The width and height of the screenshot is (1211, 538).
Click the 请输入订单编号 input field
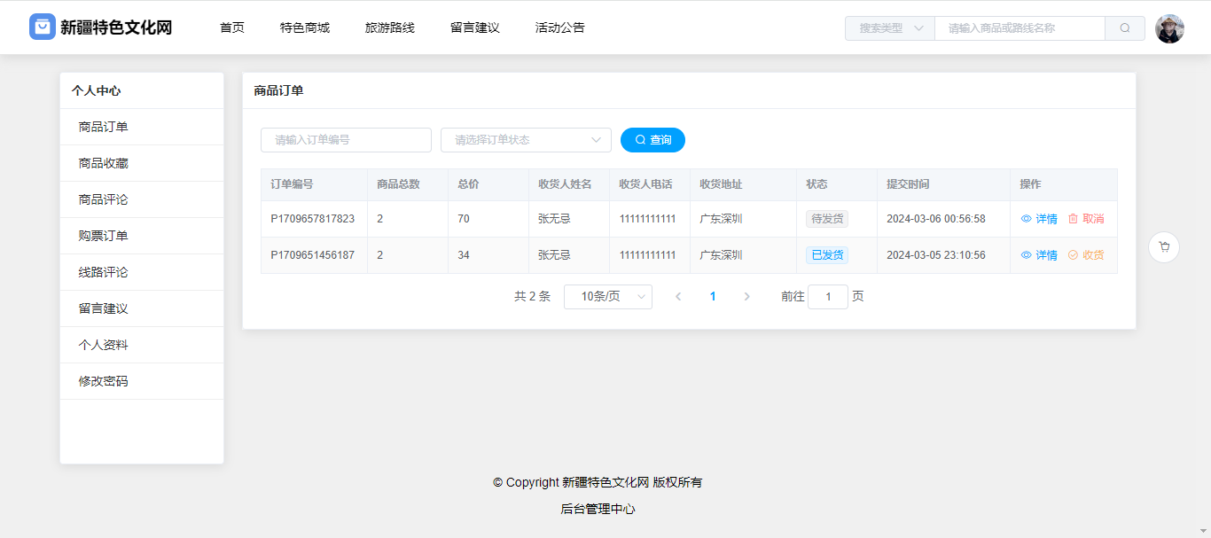[346, 140]
